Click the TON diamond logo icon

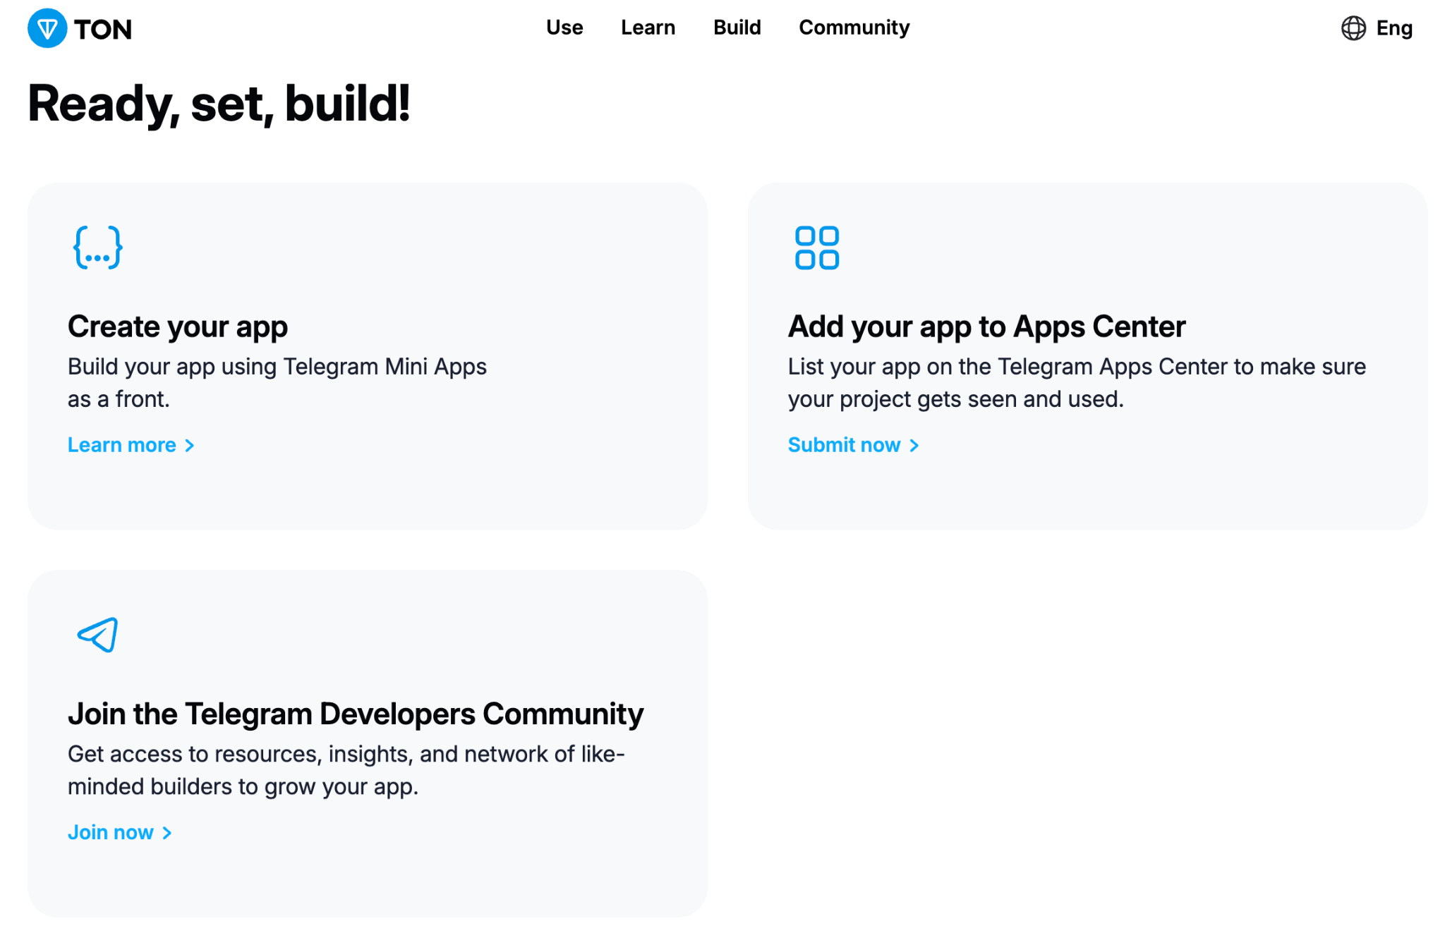click(x=47, y=29)
